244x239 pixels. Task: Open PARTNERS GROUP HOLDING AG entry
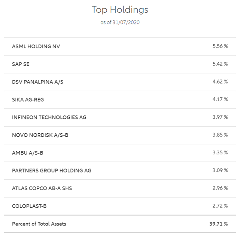click(52, 170)
